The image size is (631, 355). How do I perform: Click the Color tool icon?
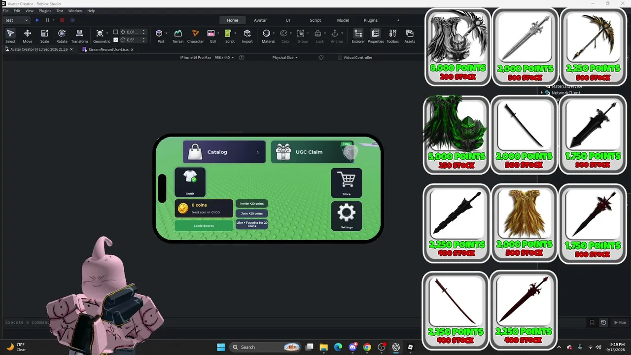tap(283, 33)
